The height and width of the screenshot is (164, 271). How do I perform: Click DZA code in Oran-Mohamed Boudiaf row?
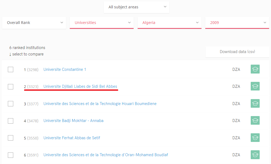point(236,155)
